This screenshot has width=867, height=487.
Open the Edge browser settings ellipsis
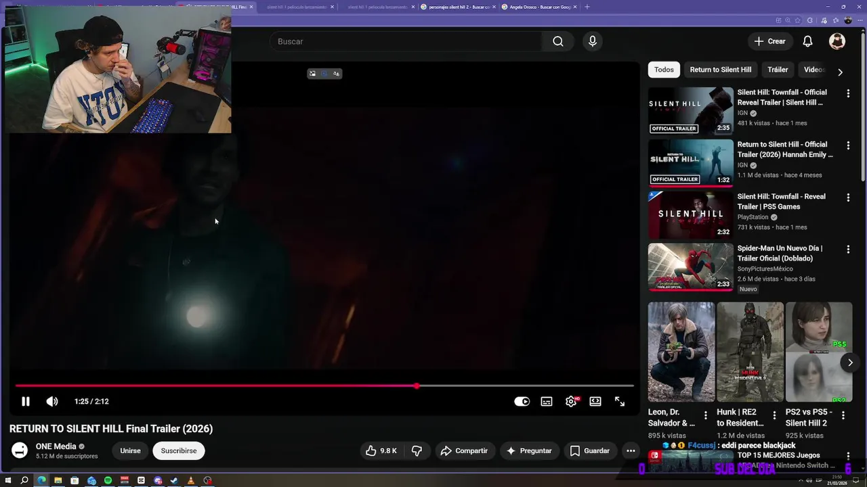[x=860, y=20]
